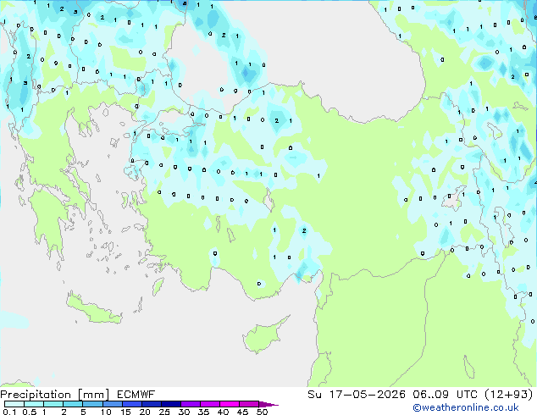537x415 pixels.
Task: Click the 'Precipitation' title word
Action: click(36, 395)
